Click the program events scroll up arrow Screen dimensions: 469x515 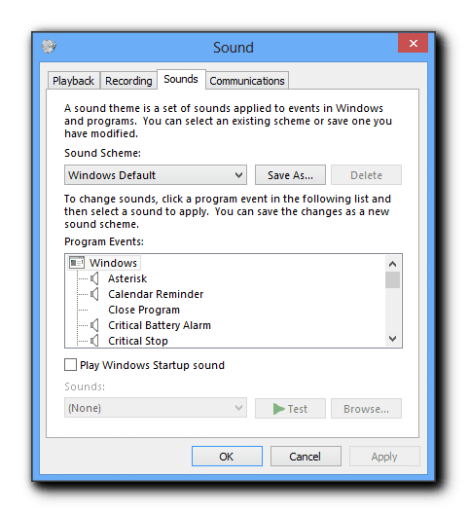tap(392, 264)
